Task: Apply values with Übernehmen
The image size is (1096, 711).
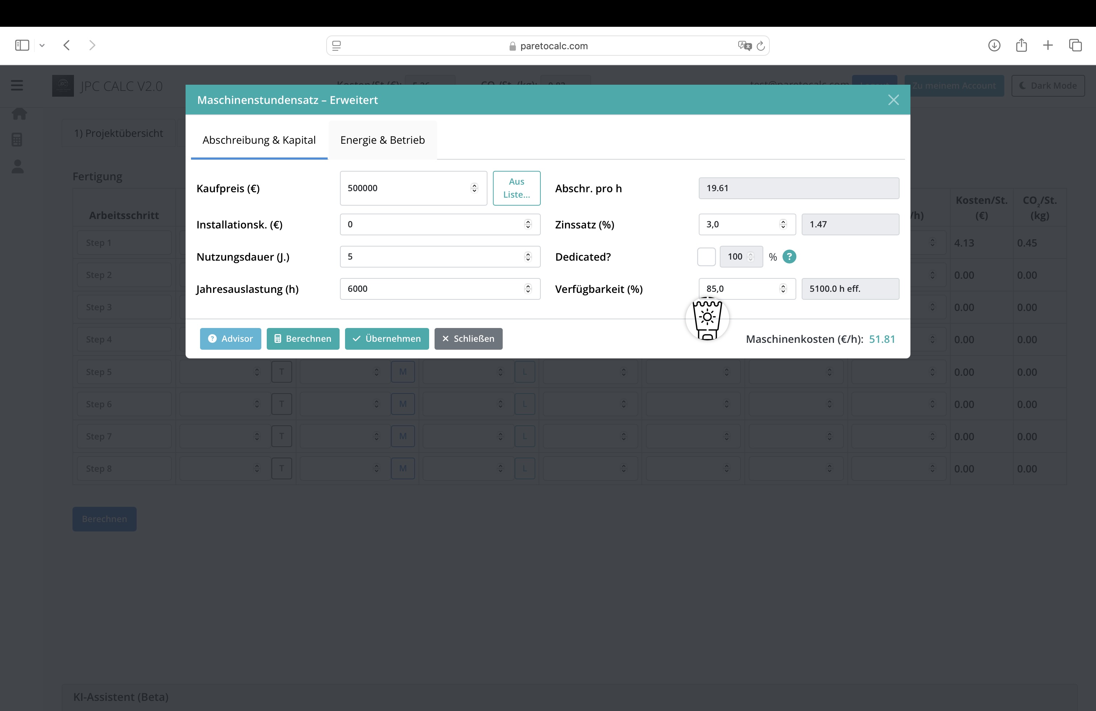Action: 387,339
